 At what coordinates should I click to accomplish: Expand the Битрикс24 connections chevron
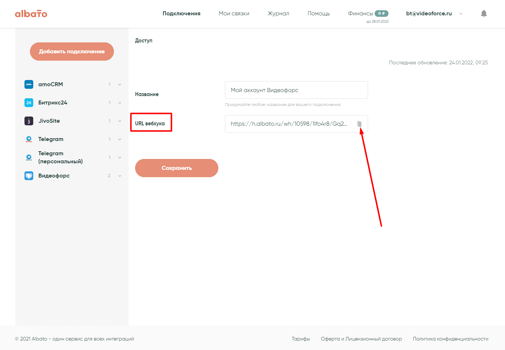coord(120,103)
